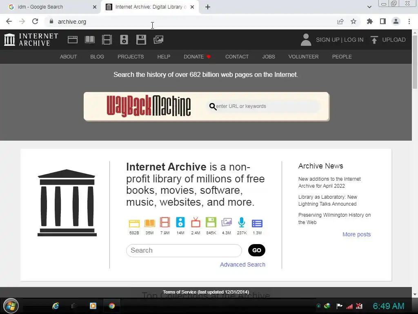Open the JOBS menu item
The height and width of the screenshot is (314, 418).
click(x=269, y=56)
